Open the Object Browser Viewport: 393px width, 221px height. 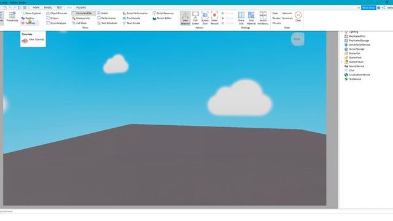[56, 14]
